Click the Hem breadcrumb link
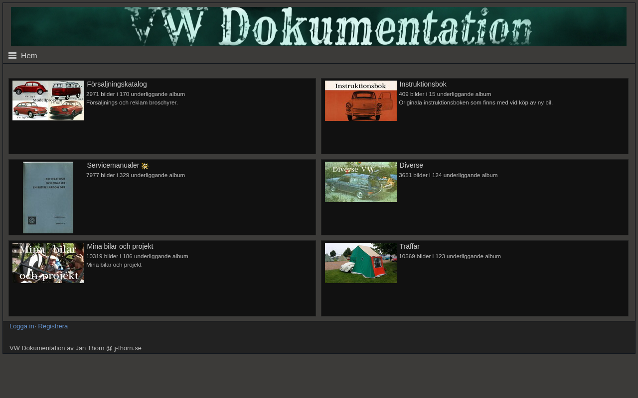The width and height of the screenshot is (638, 398). click(x=29, y=56)
